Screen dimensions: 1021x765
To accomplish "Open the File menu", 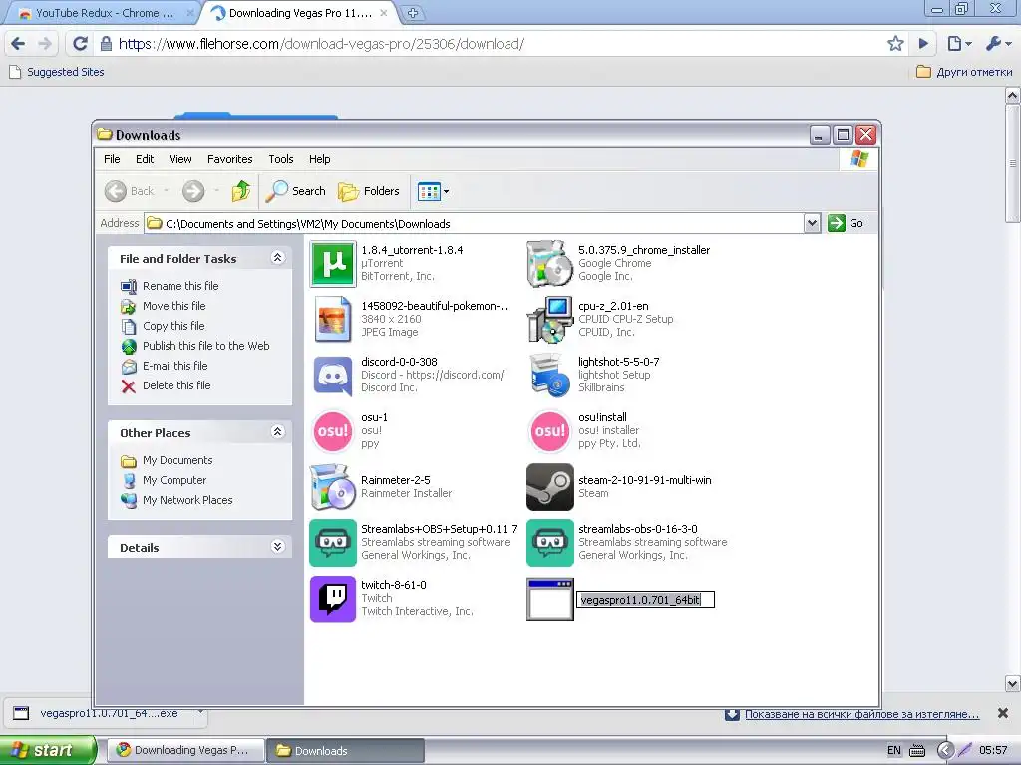I will [112, 159].
